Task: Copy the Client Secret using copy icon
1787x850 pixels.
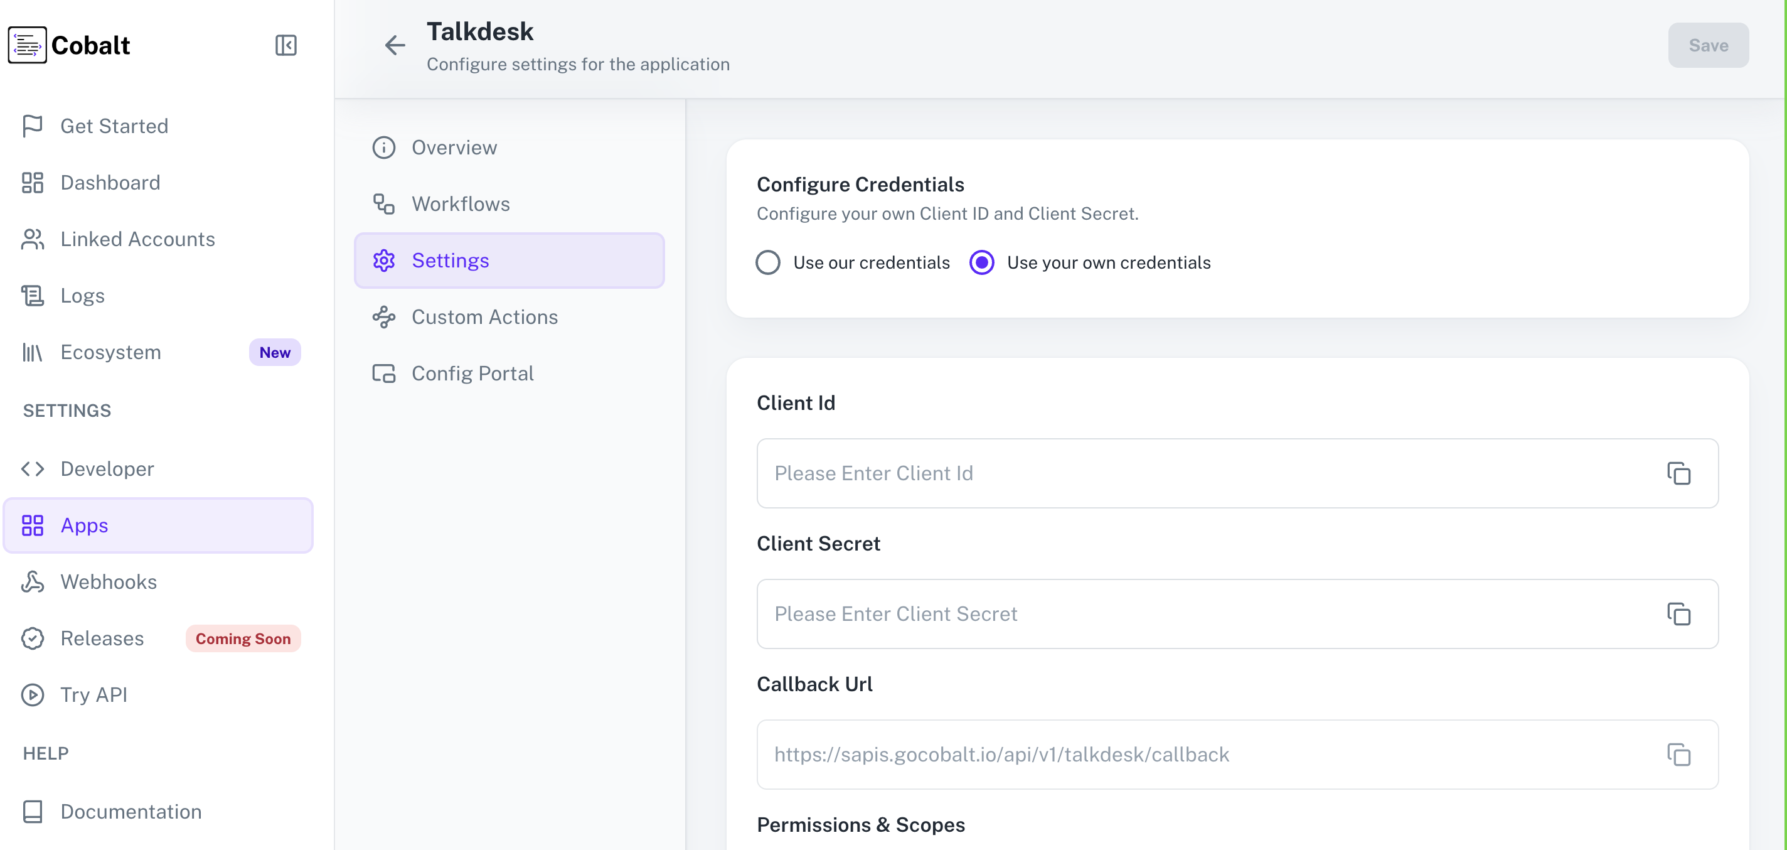Action: pos(1680,614)
